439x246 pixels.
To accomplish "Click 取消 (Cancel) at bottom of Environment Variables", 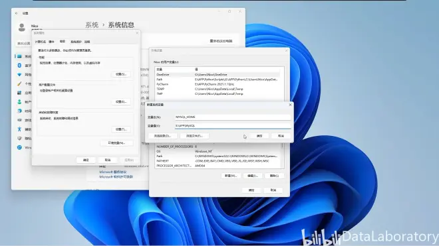I will pyautogui.click(x=273, y=190).
